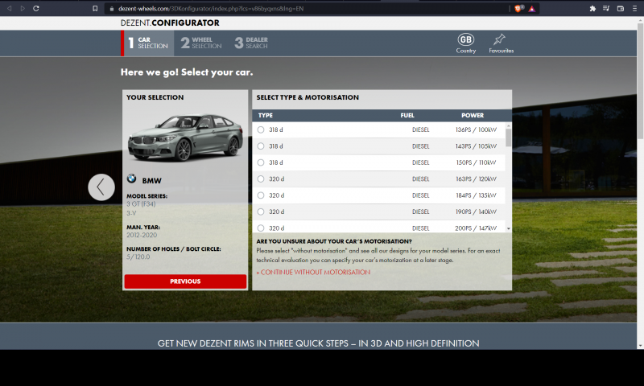Open the 2 Wheel Selection step tab

[201, 43]
